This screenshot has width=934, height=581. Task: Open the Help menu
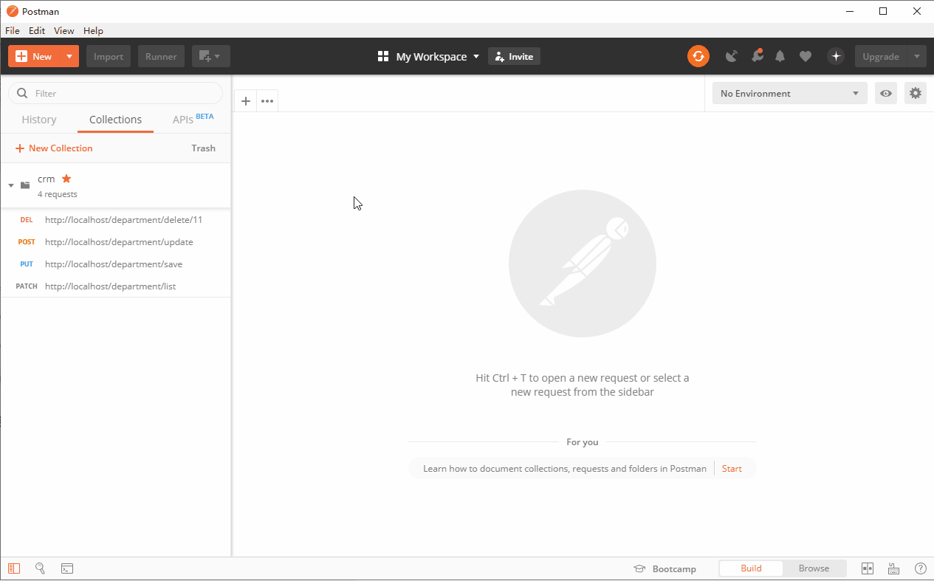coord(93,30)
